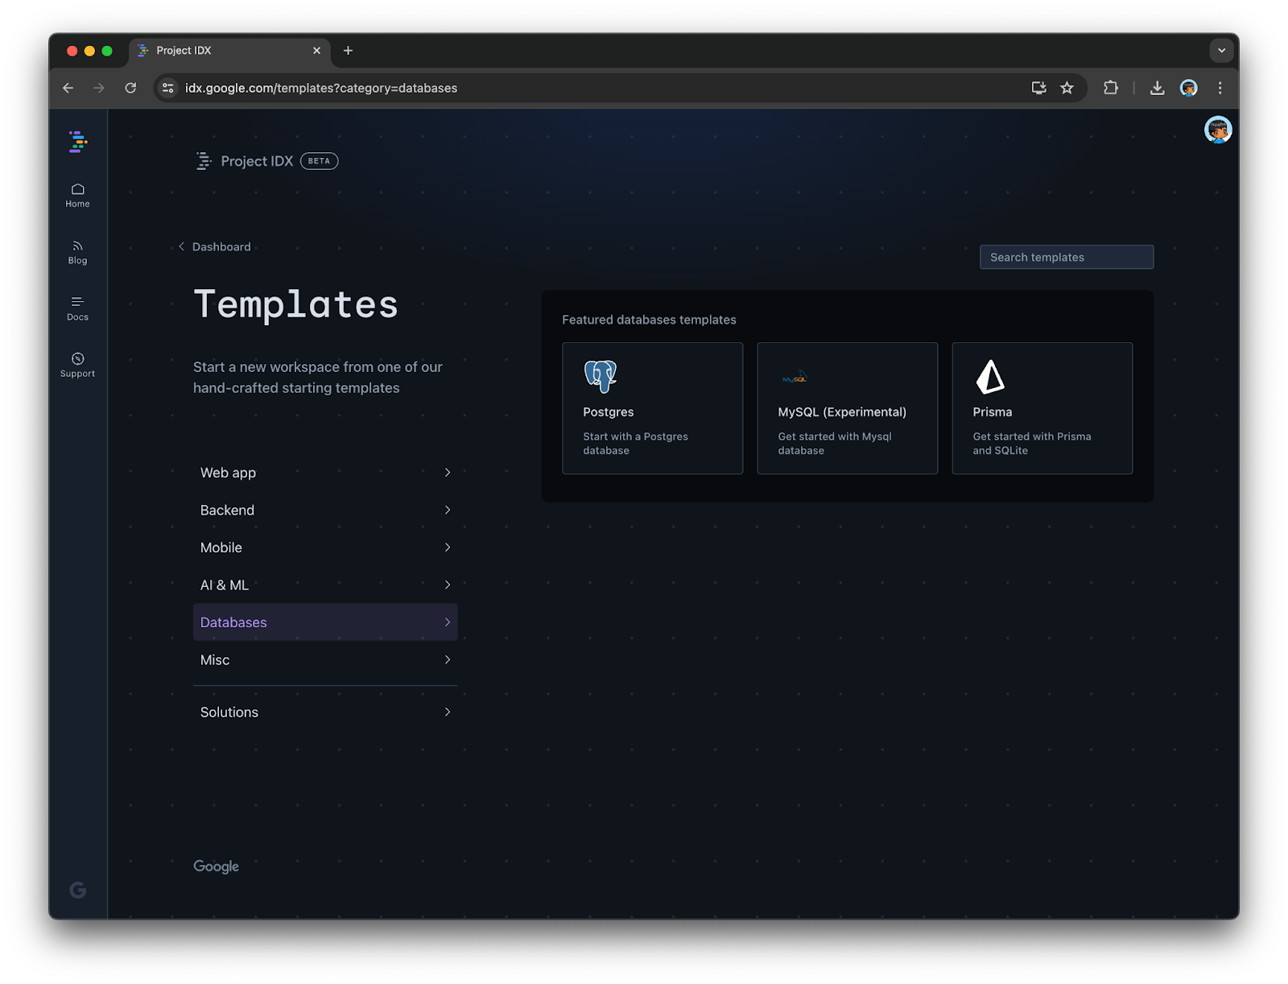The image size is (1288, 984).
Task: Expand the Mobile chevron
Action: click(x=448, y=548)
